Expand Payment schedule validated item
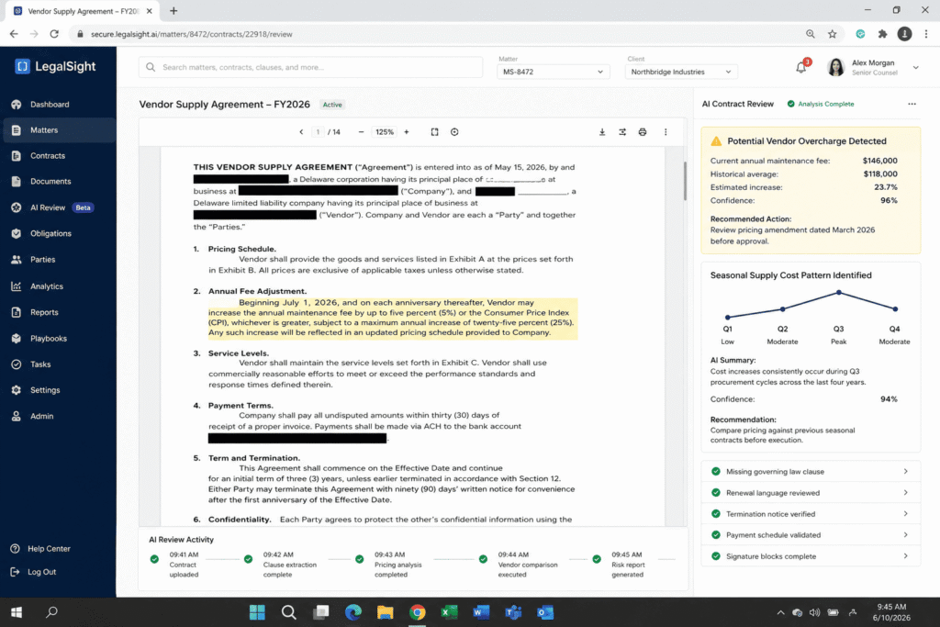The image size is (940, 627). 811,534
